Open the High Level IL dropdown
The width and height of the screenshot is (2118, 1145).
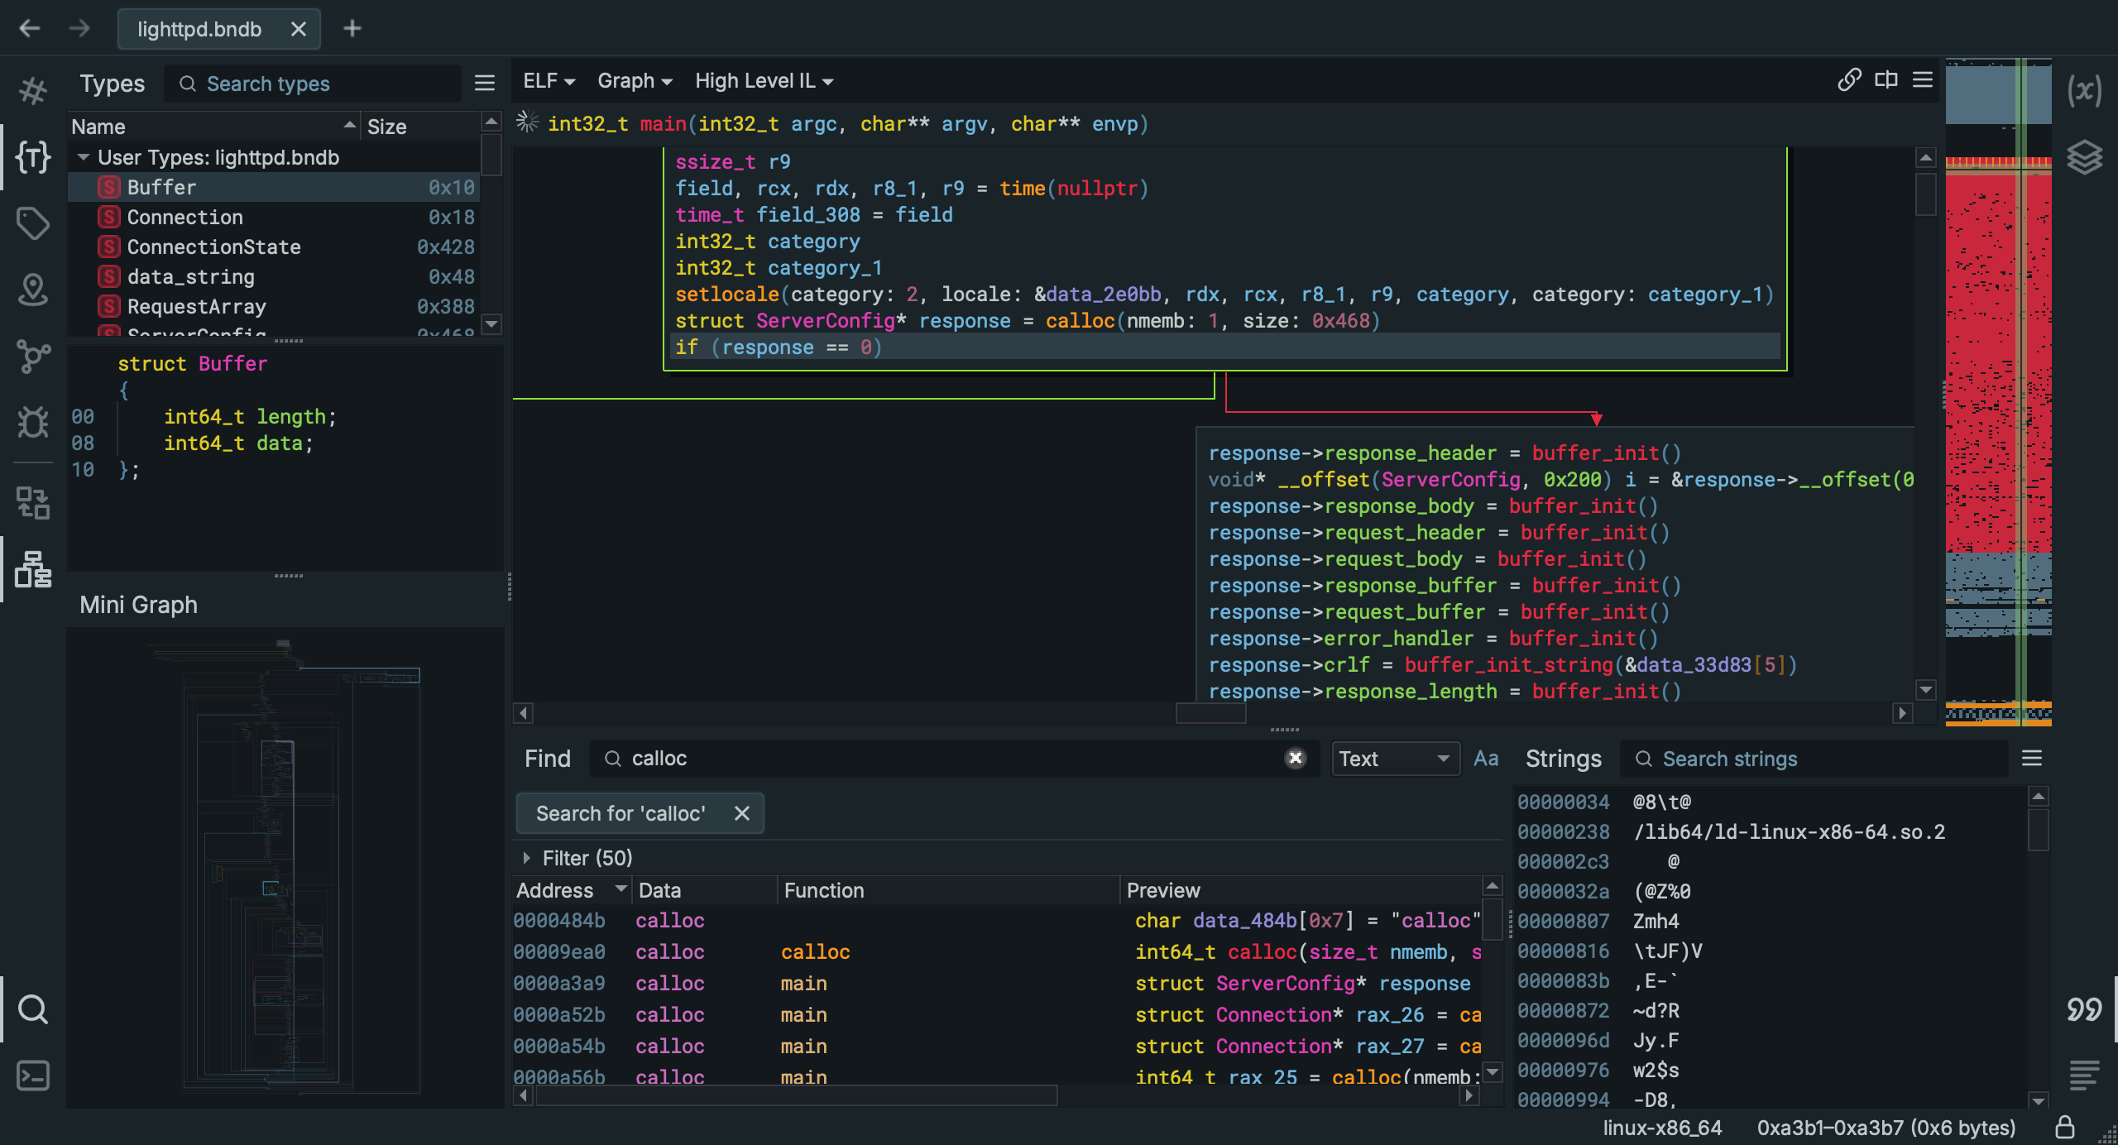click(764, 81)
